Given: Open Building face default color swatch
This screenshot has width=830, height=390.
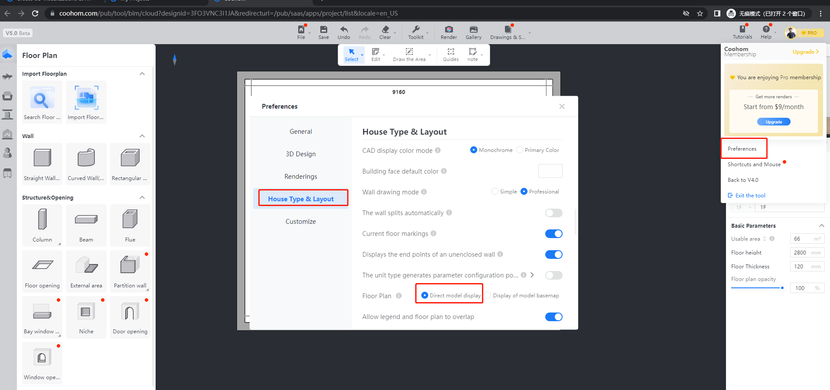Looking at the screenshot, I should (x=550, y=171).
